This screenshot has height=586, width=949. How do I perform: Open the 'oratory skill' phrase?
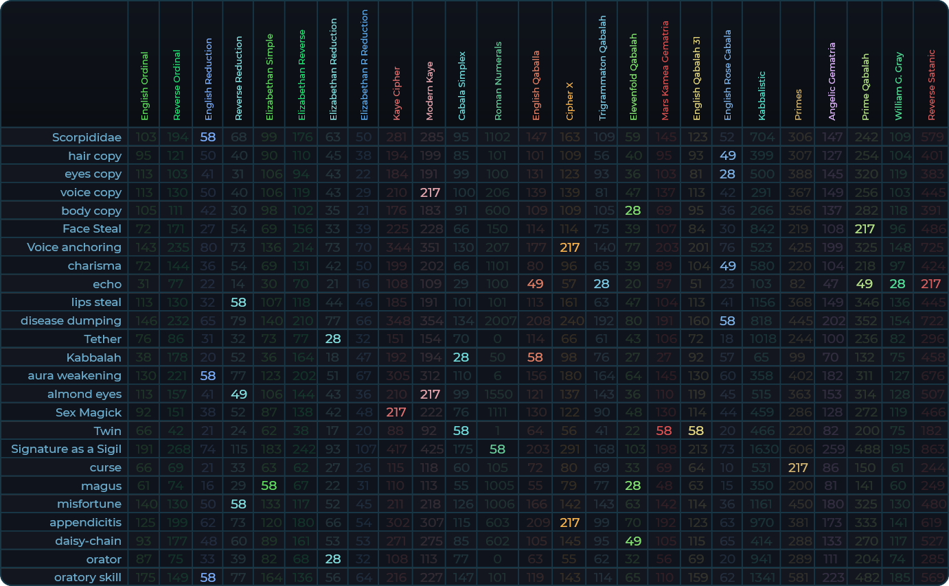click(x=88, y=577)
